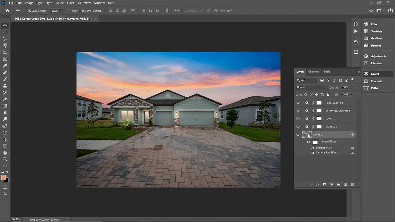Hide the Color Balance 1 layer

point(298,103)
